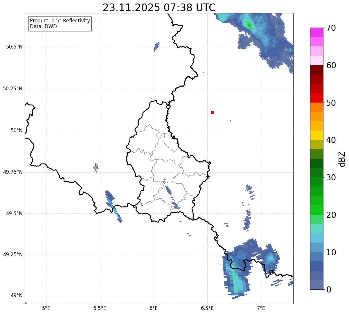Click the 40 tick on colorbar
349x314 pixels.
click(x=331, y=140)
